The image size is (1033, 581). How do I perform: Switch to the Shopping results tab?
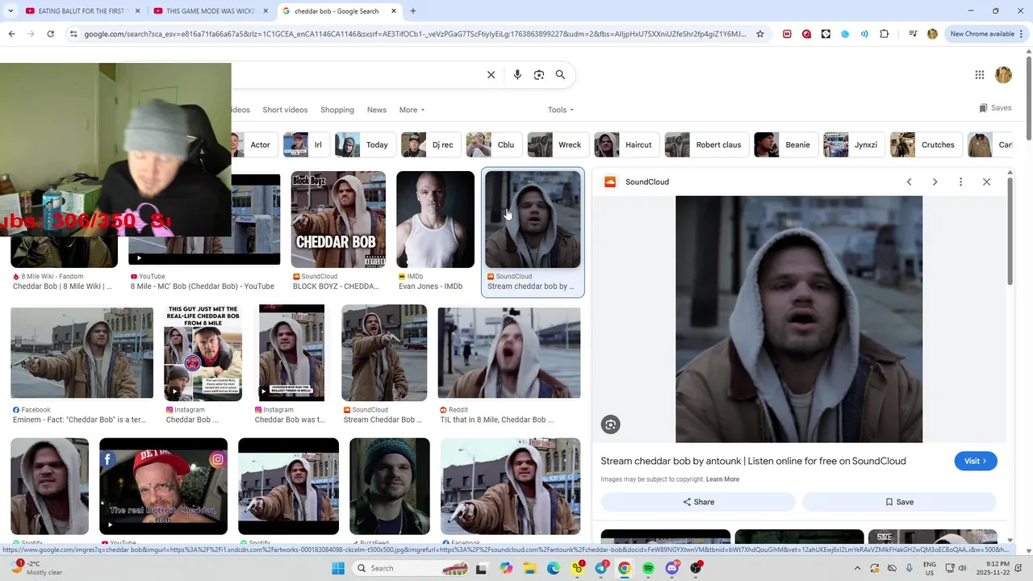tap(337, 110)
